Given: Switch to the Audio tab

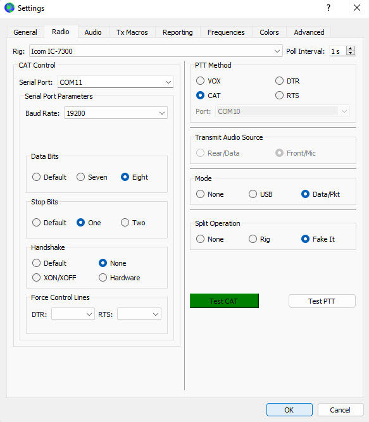Looking at the screenshot, I should pyautogui.click(x=93, y=32).
